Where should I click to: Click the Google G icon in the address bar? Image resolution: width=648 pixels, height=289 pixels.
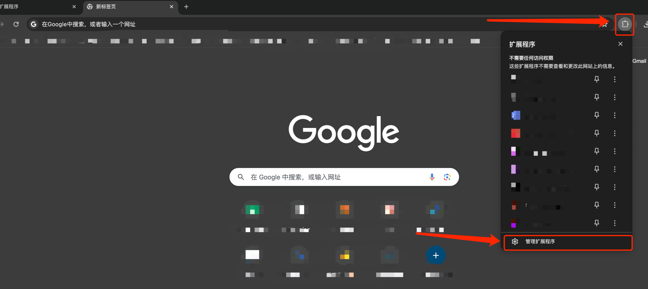pyautogui.click(x=34, y=24)
